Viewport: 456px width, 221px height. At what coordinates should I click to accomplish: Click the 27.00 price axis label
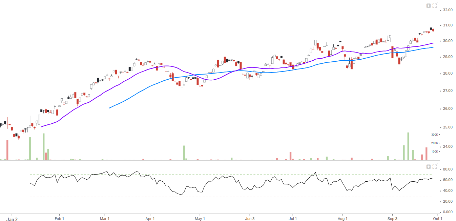point(448,91)
